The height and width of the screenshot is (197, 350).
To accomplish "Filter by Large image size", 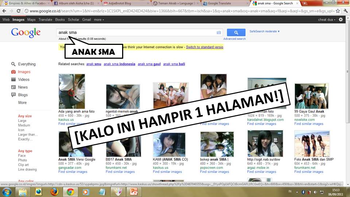I will 22,121.
